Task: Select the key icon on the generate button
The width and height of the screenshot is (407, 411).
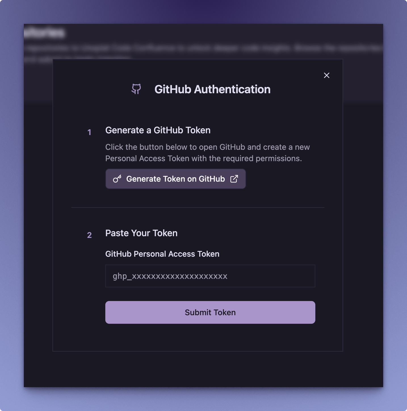Action: 117,179
